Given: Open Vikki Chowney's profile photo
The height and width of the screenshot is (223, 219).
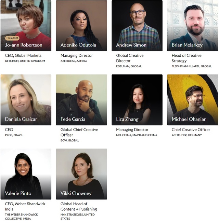Looking at the screenshot, I should pos(81,174).
